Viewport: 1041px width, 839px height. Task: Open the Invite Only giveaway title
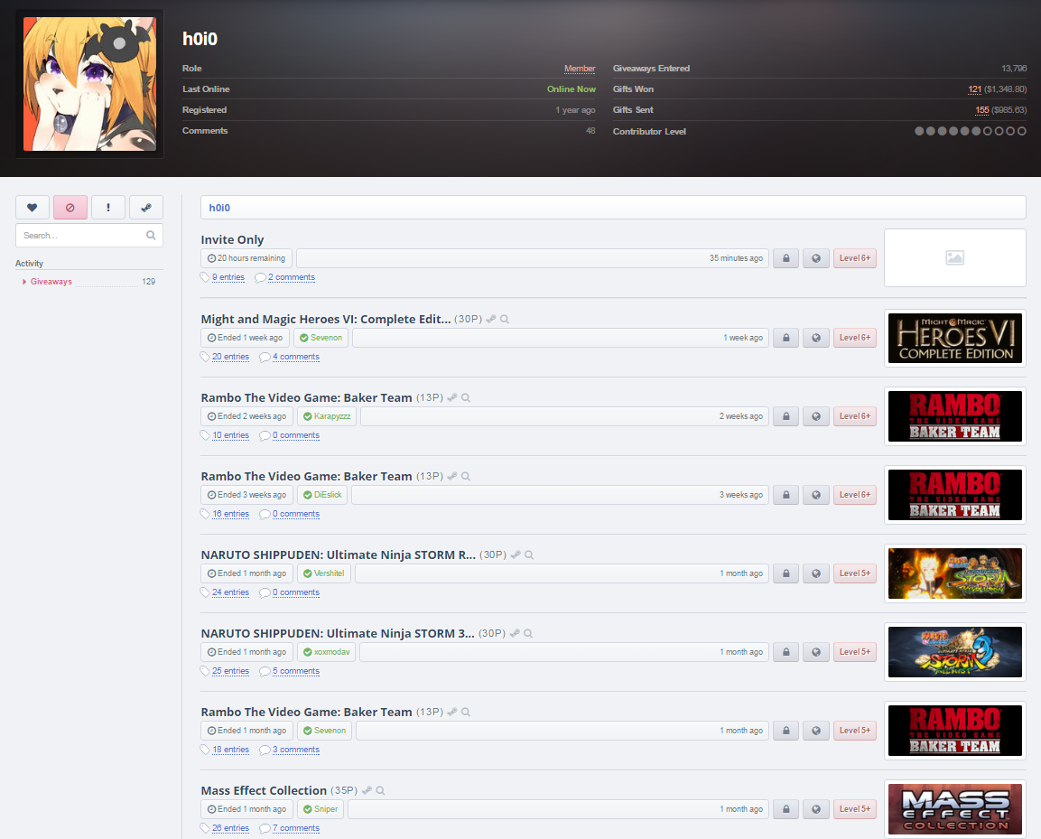coord(232,239)
